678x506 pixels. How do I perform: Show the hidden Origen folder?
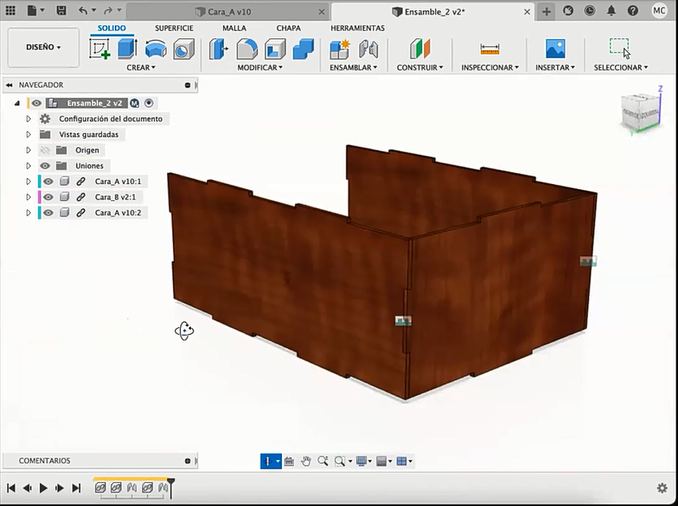[45, 150]
